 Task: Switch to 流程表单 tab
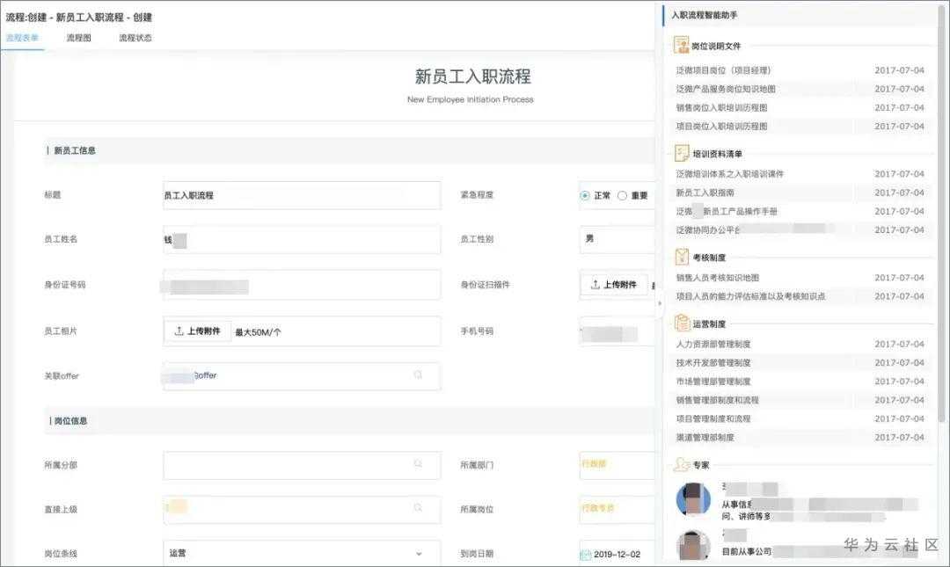tap(22, 38)
